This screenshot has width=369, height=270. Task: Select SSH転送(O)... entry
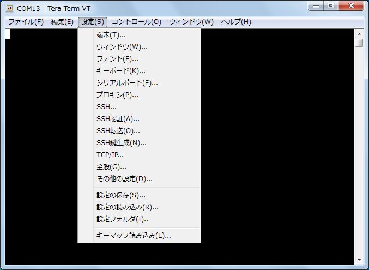pyautogui.click(x=140, y=131)
